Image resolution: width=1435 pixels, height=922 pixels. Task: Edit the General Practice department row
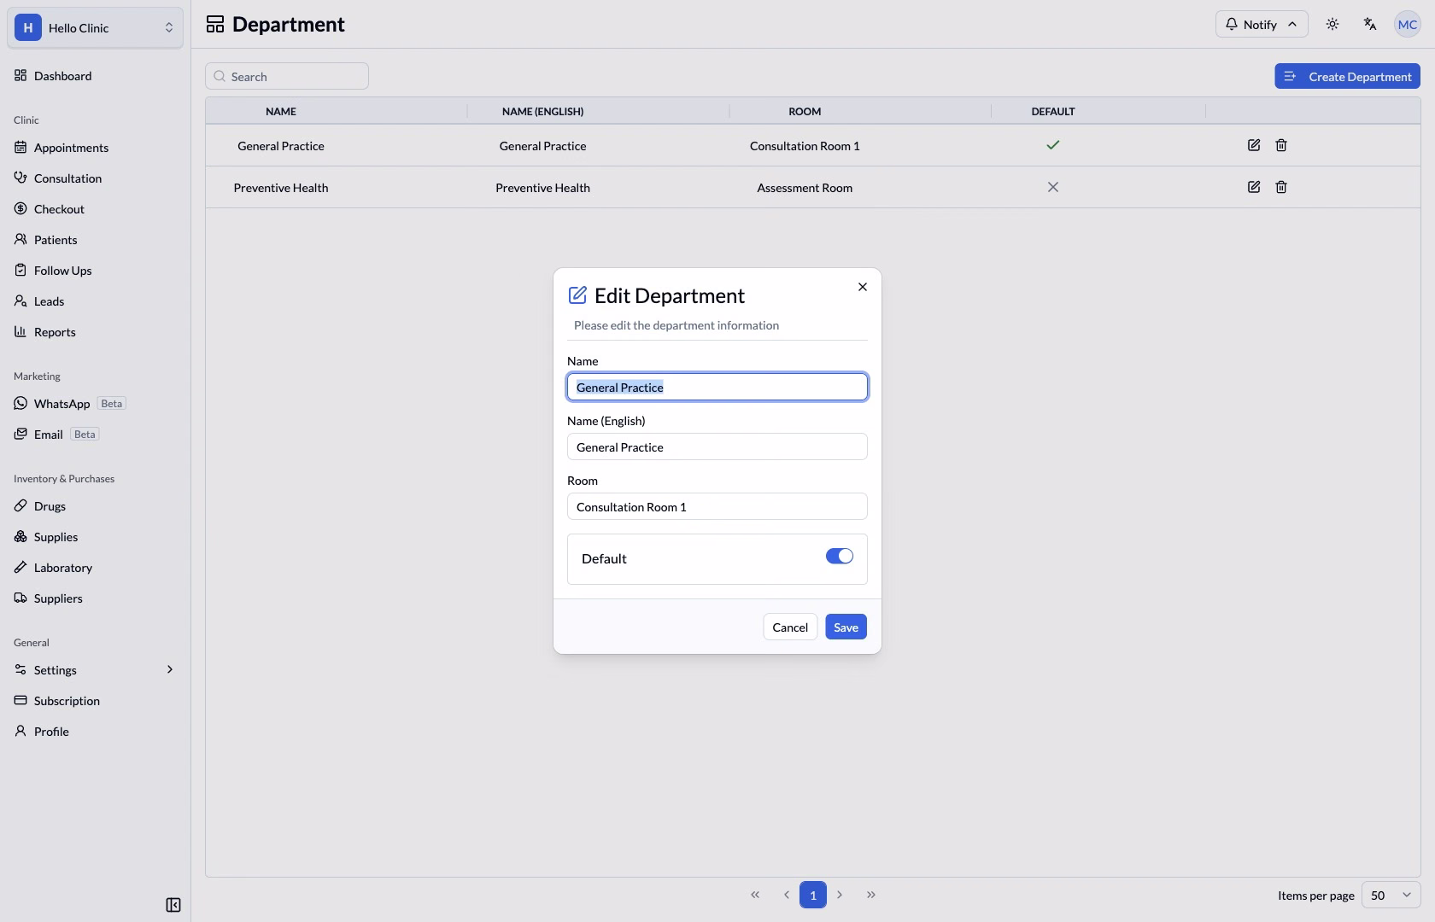tap(1254, 145)
